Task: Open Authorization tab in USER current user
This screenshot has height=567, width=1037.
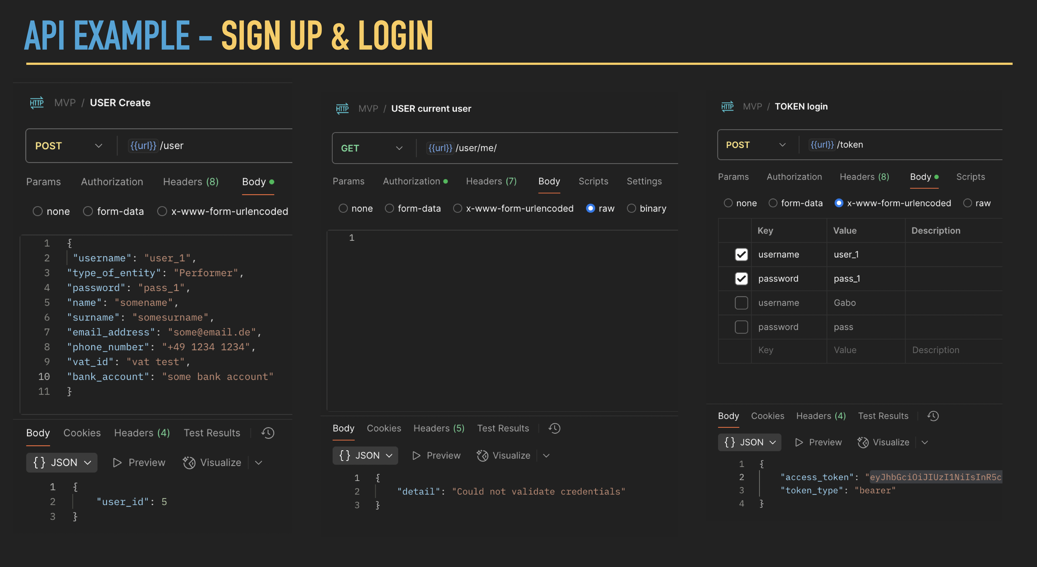Action: (415, 181)
